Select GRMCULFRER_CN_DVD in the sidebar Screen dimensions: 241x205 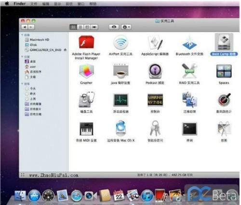(x=43, y=50)
